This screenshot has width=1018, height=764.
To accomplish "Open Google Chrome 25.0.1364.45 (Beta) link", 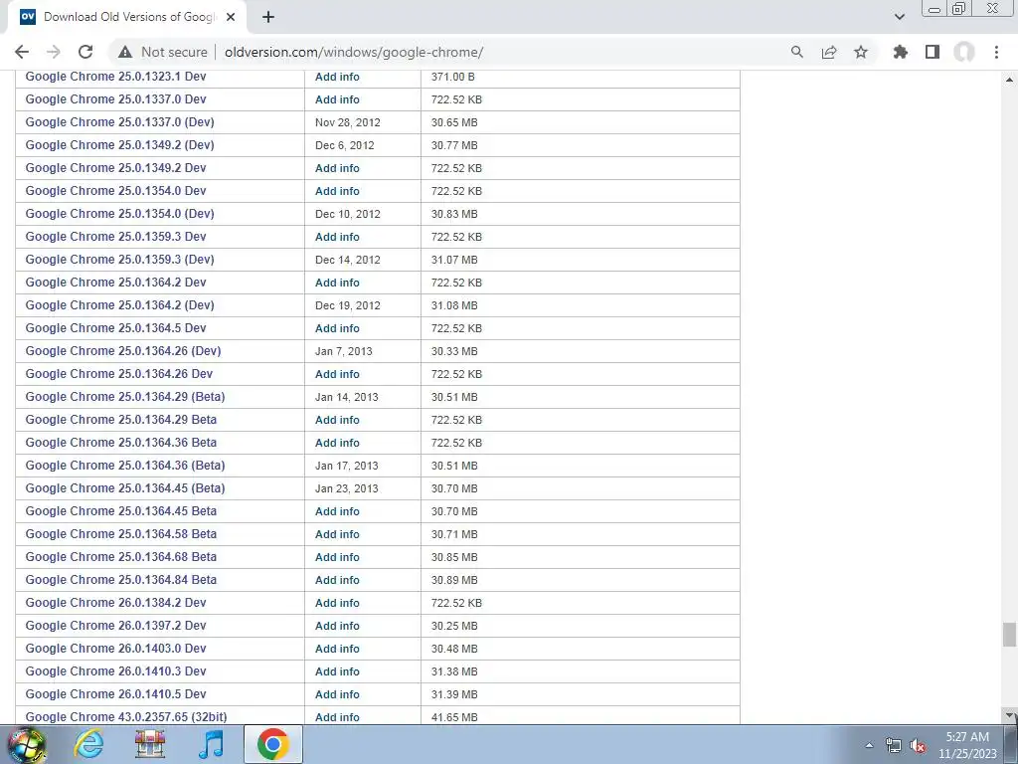I will tap(125, 487).
